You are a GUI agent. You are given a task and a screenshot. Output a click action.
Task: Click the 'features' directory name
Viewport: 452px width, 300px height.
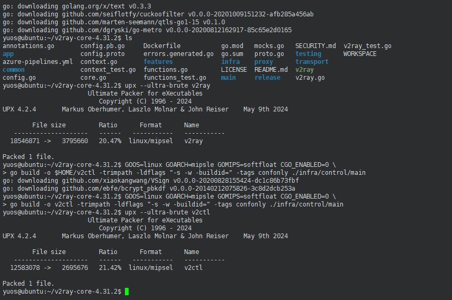[158, 62]
